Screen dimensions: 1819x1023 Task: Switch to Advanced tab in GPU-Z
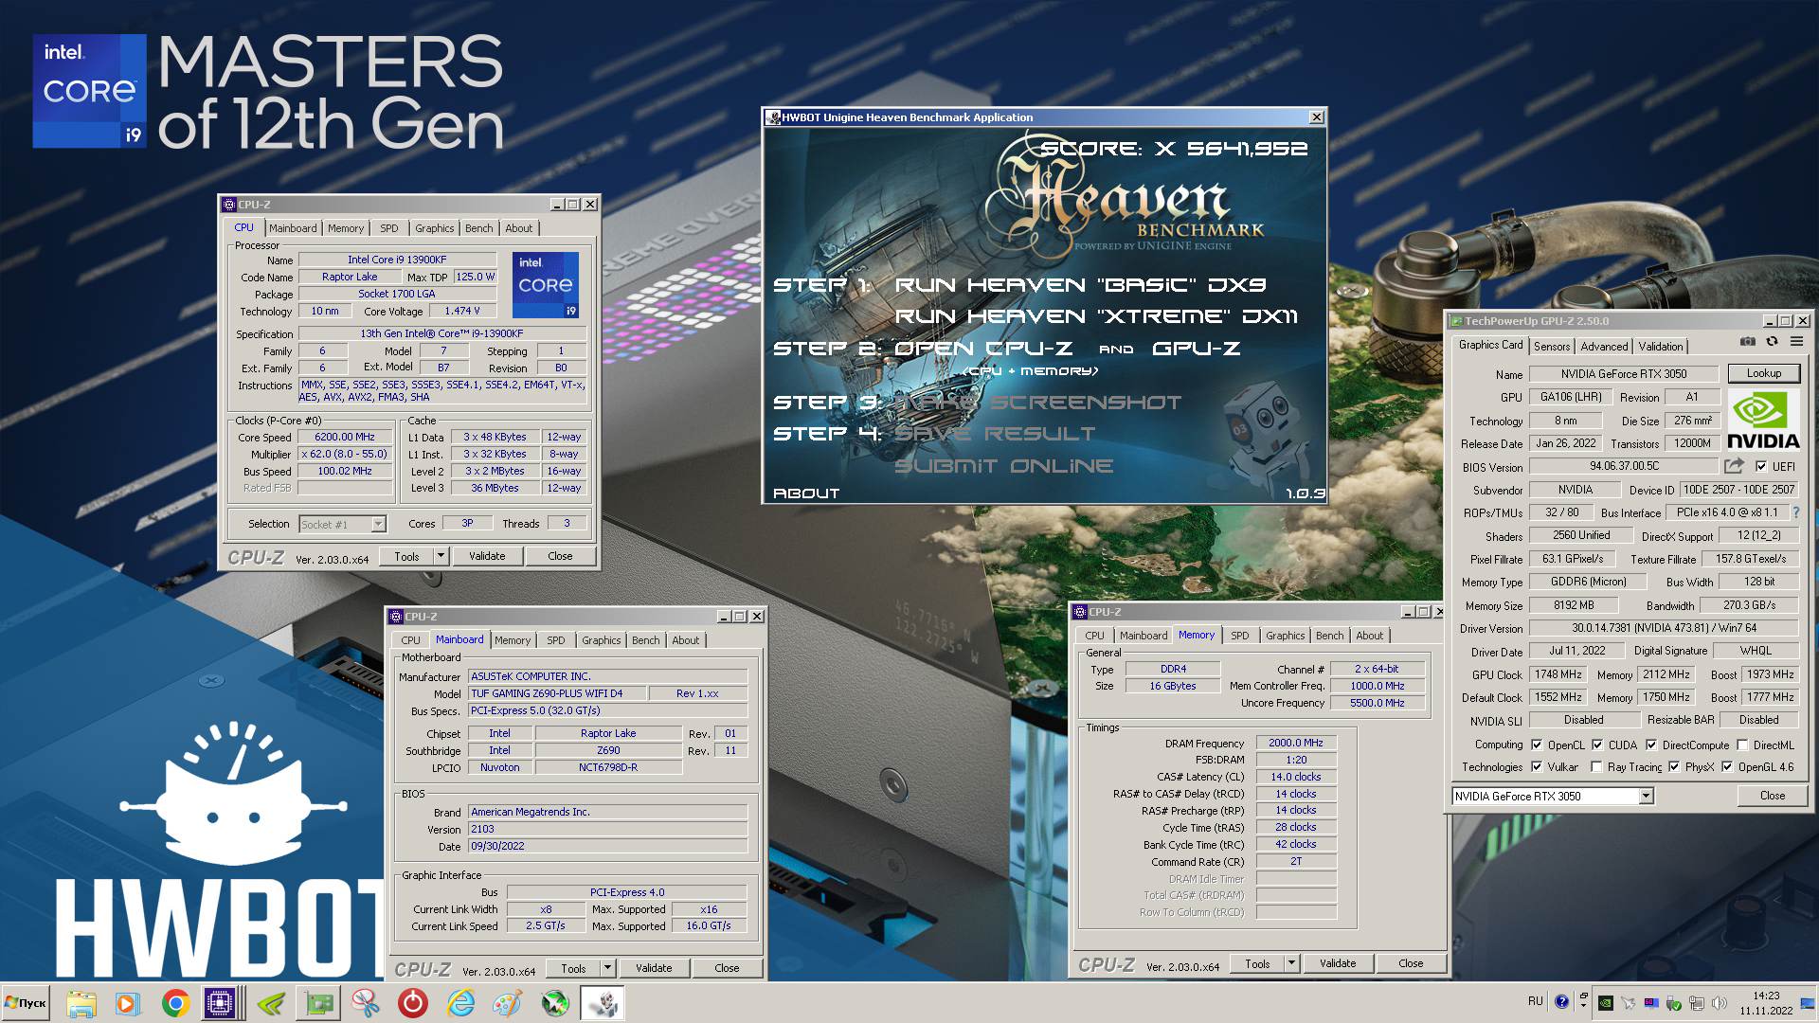coord(1604,346)
